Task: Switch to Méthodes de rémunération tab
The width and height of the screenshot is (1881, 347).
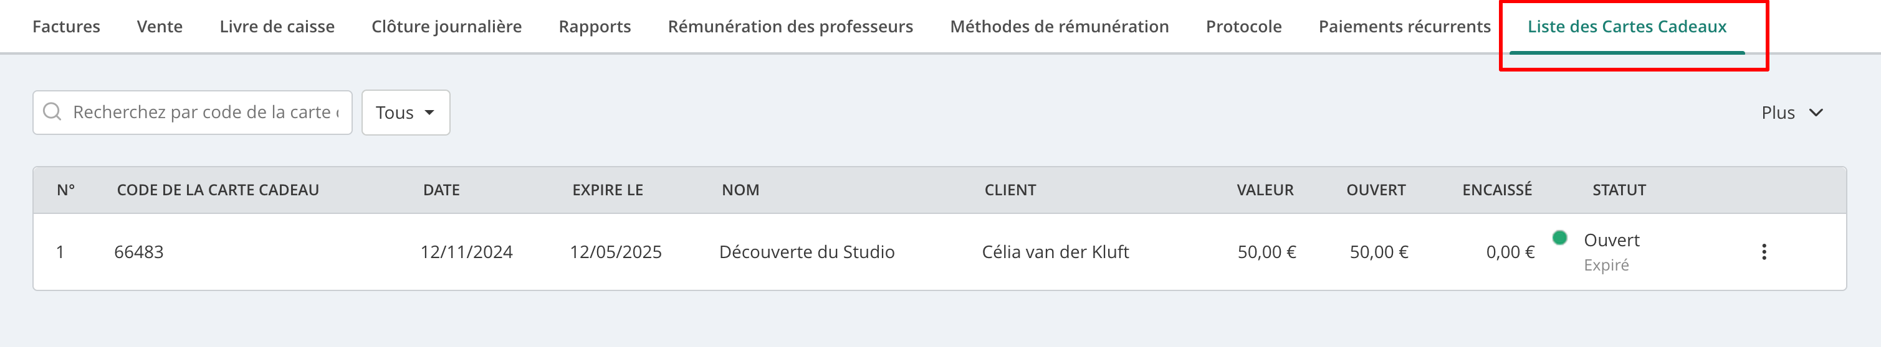Action: coord(1059,26)
